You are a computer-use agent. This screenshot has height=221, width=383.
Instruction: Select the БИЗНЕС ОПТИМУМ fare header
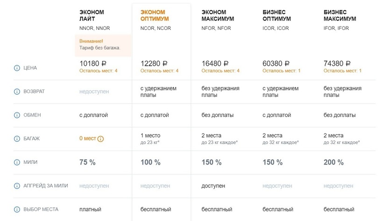point(278,15)
